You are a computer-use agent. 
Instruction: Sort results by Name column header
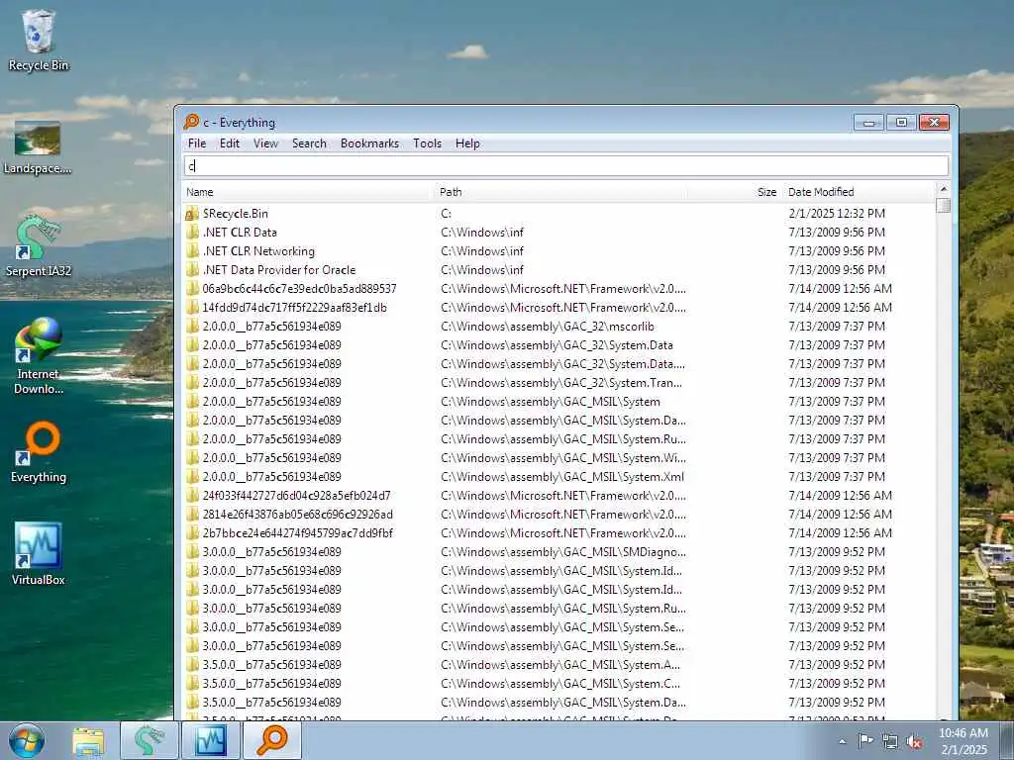point(309,192)
